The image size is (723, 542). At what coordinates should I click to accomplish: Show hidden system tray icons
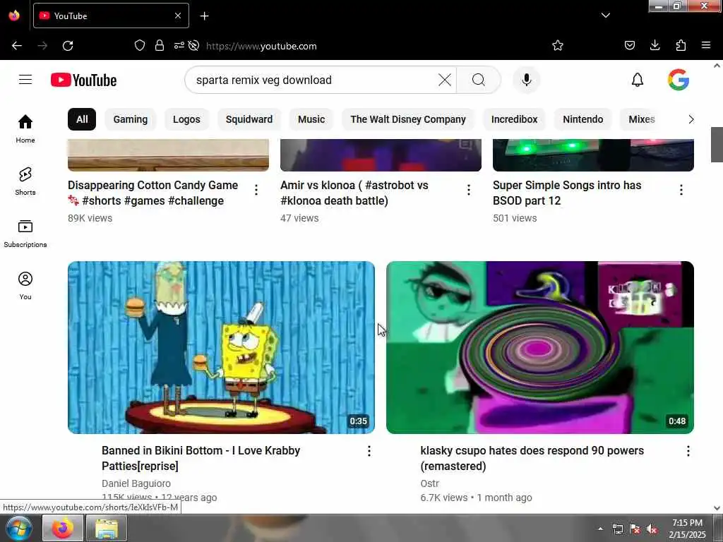coord(600,529)
